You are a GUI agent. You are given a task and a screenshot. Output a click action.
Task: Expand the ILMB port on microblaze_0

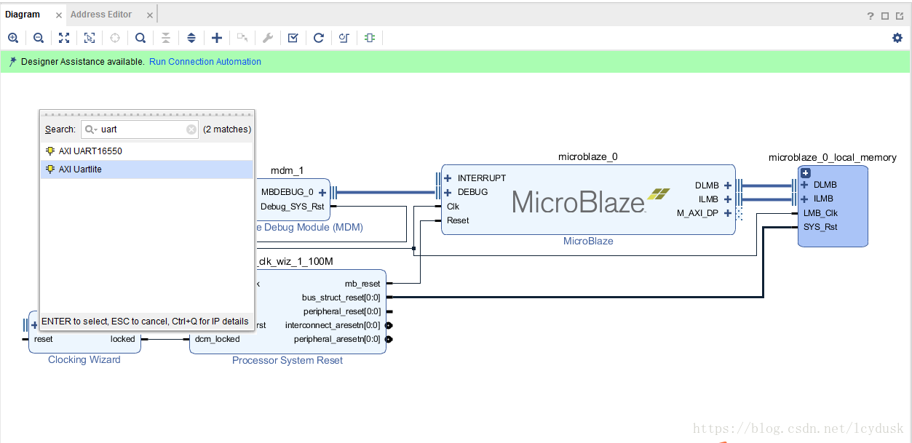(728, 199)
